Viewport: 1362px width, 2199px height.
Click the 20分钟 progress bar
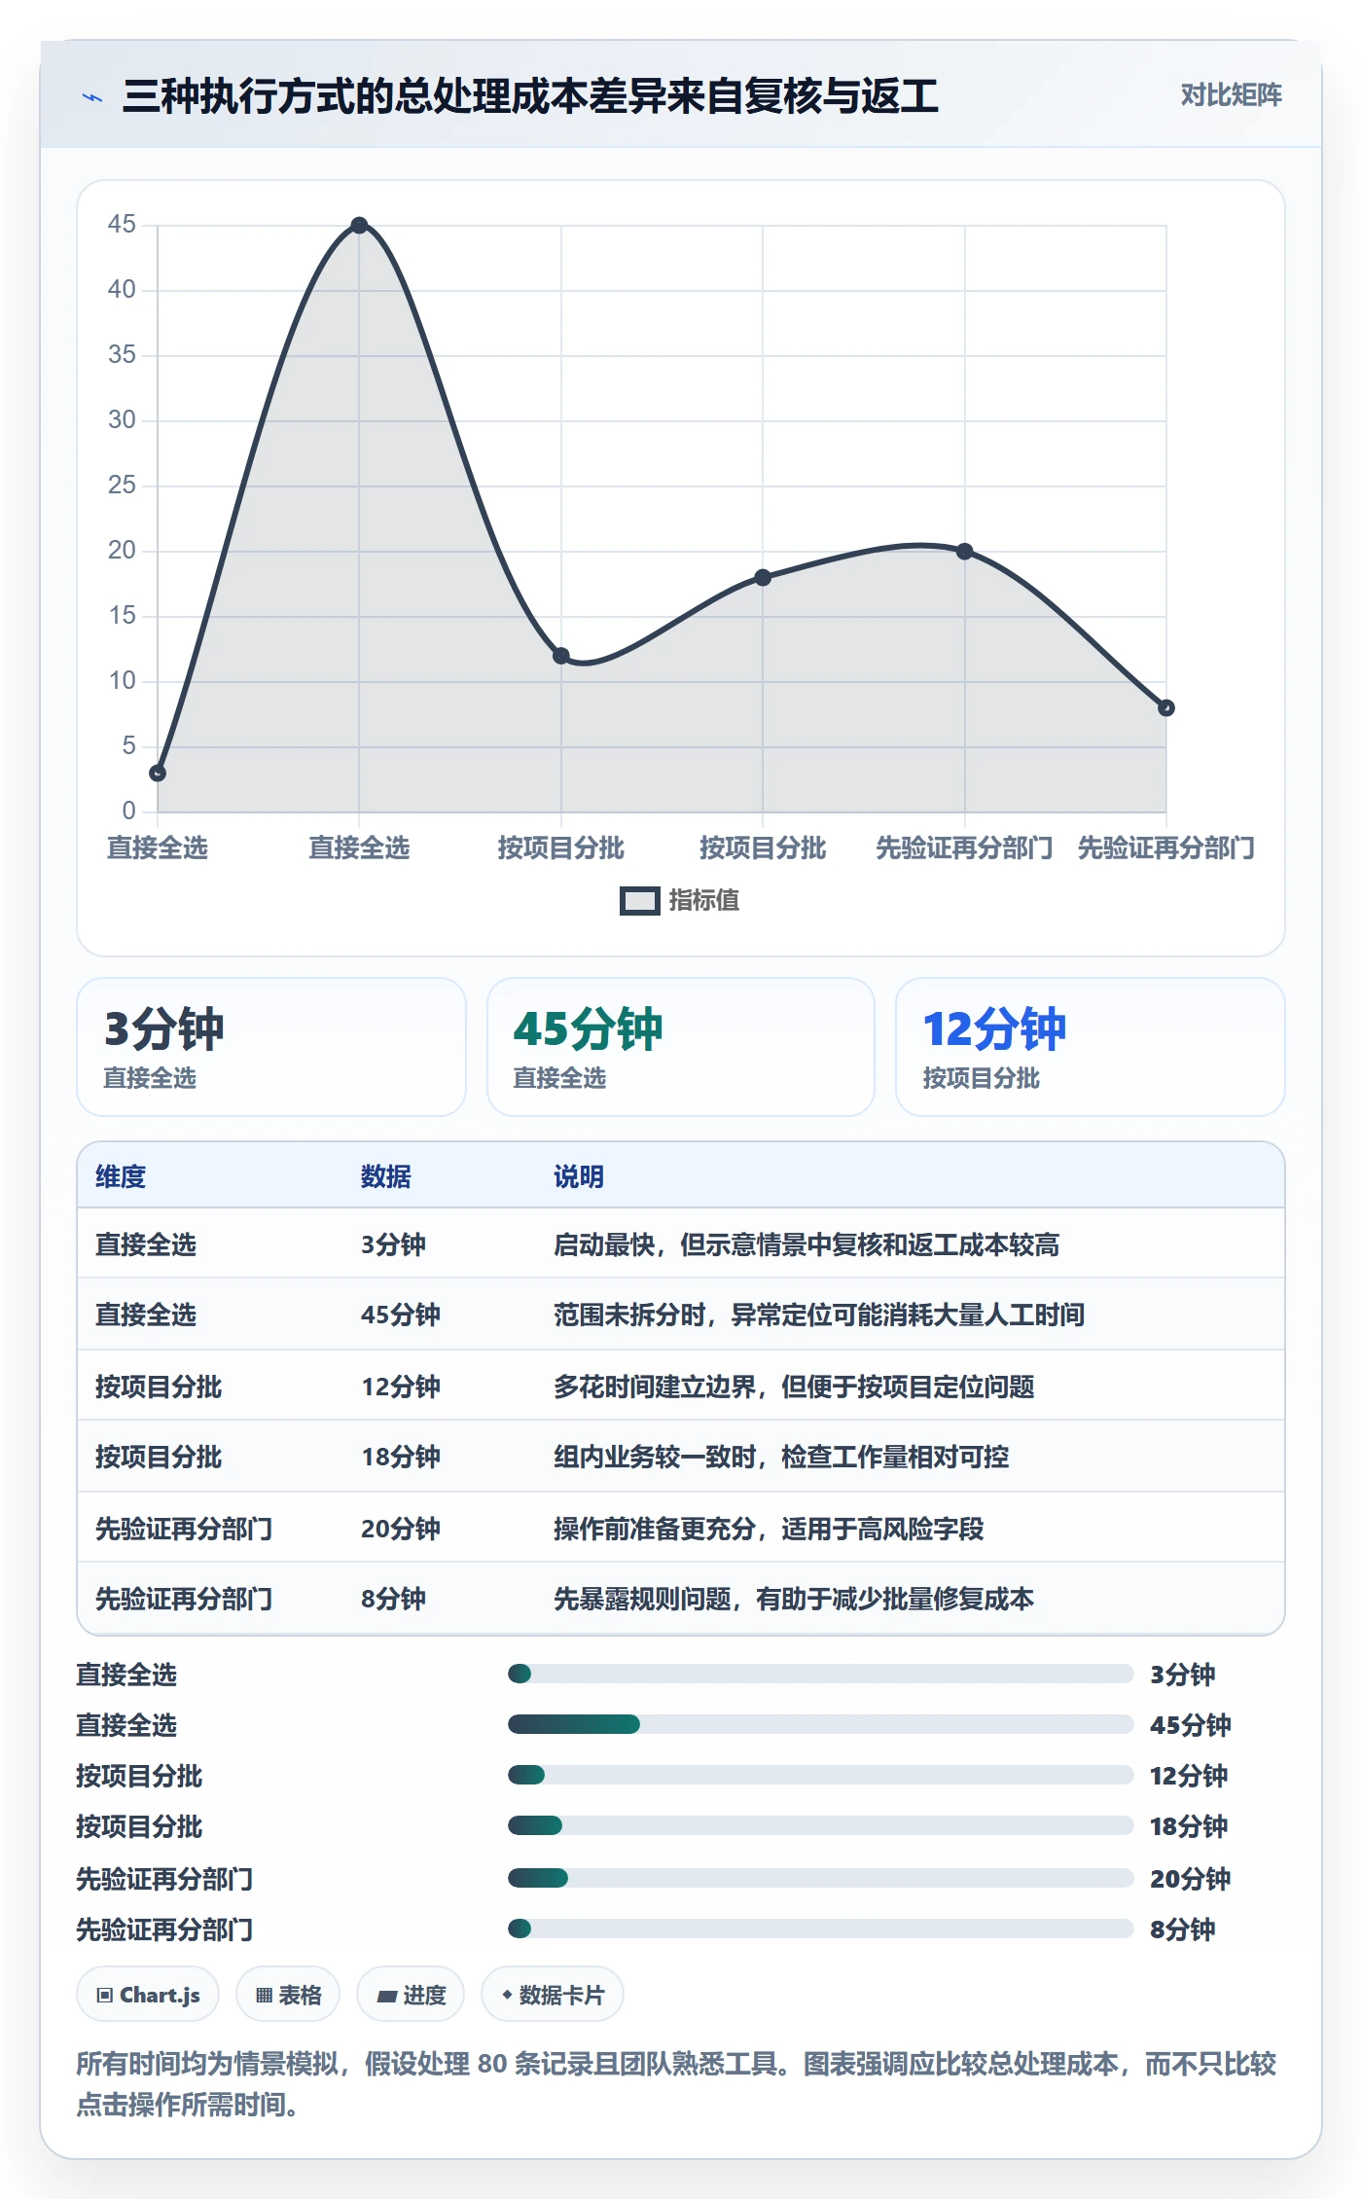[x=820, y=1878]
